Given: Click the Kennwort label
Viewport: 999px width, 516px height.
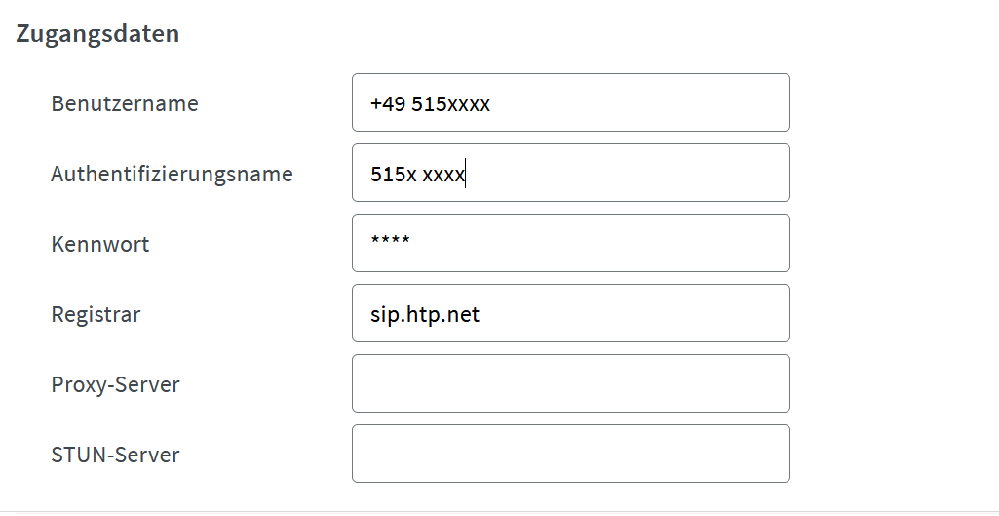Looking at the screenshot, I should (100, 244).
